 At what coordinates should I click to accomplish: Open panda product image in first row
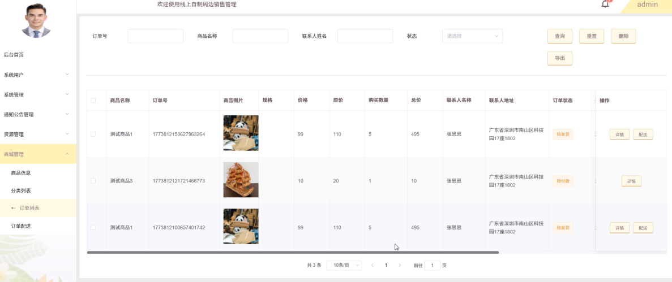pos(241,133)
